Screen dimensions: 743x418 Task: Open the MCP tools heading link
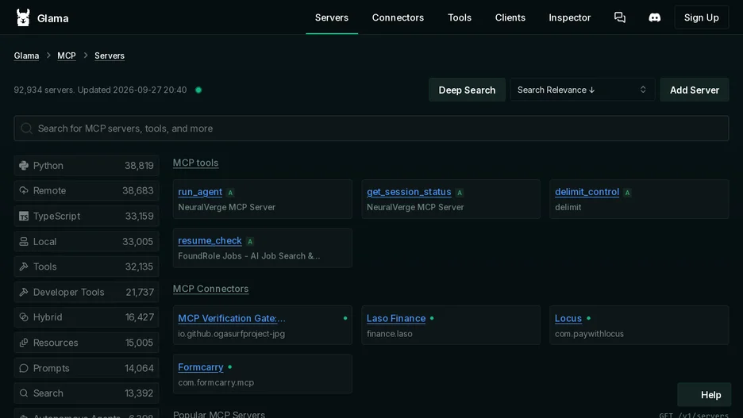196,163
